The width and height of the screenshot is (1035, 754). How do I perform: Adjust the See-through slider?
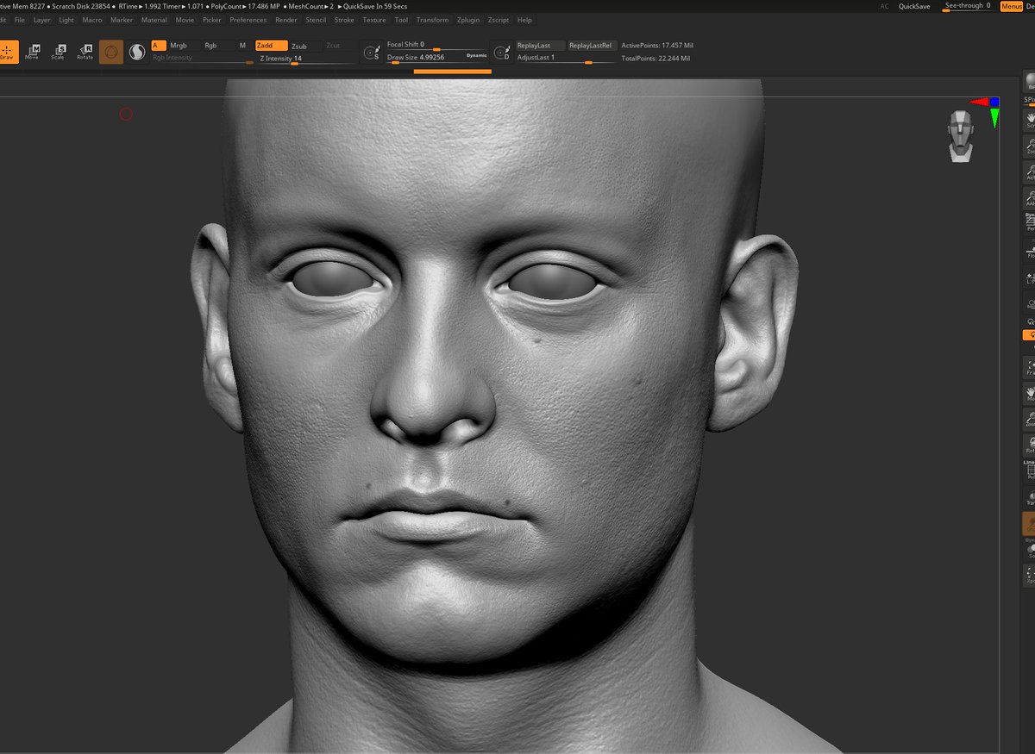click(968, 6)
